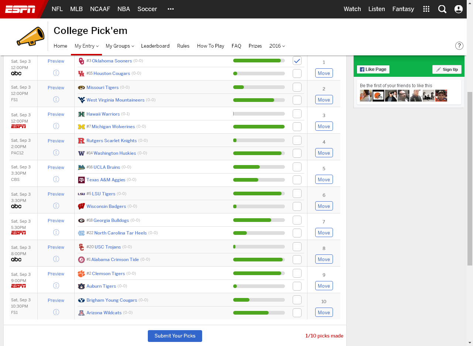This screenshot has width=473, height=346.
Task: Click Move button for game 10
Action: (x=324, y=312)
